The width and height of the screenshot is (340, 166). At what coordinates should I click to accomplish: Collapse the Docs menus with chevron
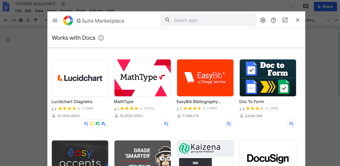click(x=336, y=20)
